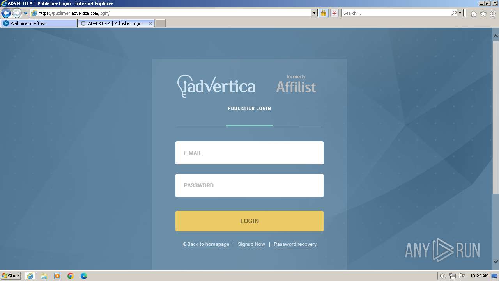Click the PASSWORD input field

click(249, 185)
